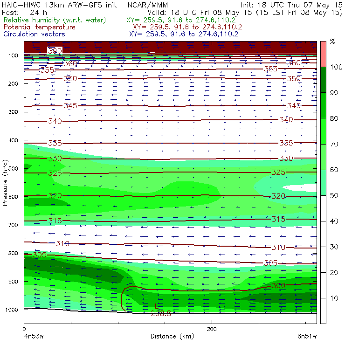Click the colorbar '100' tick label
The height and width of the screenshot is (345, 345).
click(x=336, y=67)
